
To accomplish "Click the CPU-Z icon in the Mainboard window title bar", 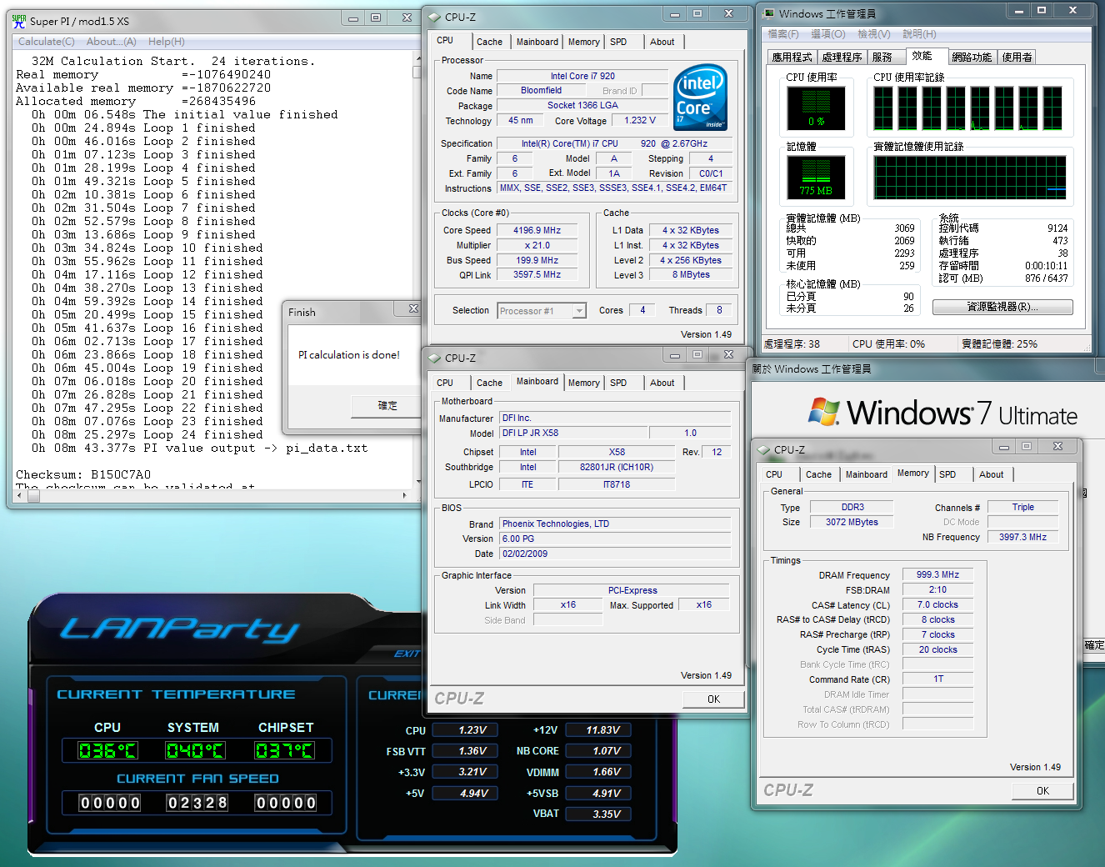I will click(x=434, y=358).
